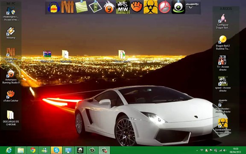246x154 pixels.
Task: Open the volume speaker tray icon
Action: click(225, 151)
